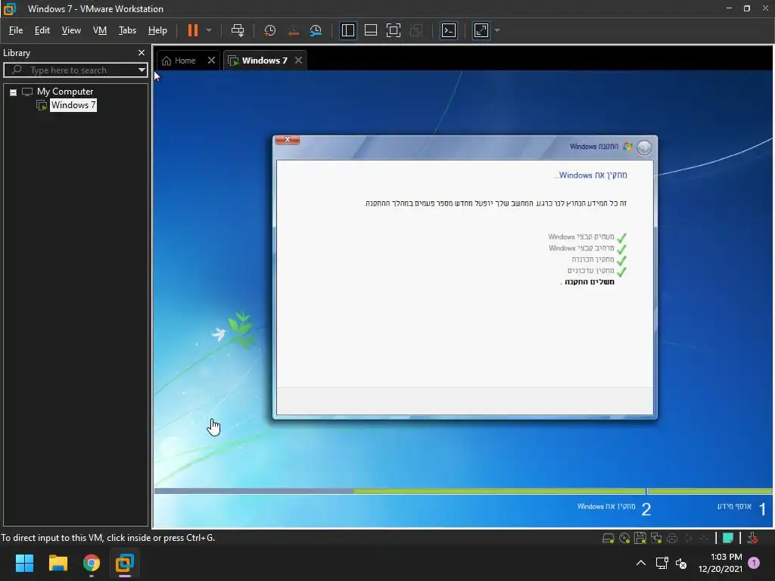This screenshot has height=581, width=775.
Task: Open the console view icon
Action: click(449, 30)
